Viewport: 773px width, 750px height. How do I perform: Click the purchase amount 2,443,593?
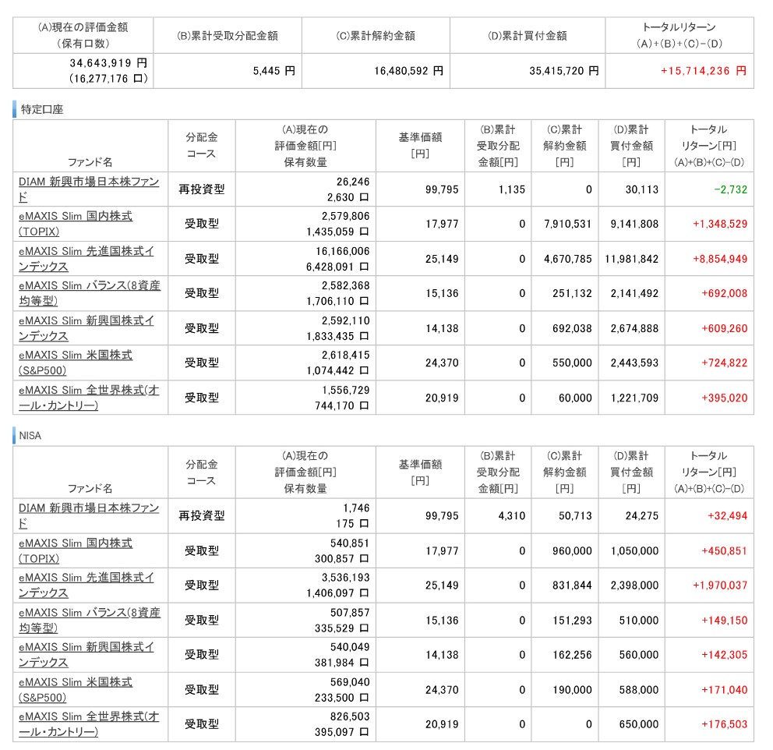pos(634,363)
